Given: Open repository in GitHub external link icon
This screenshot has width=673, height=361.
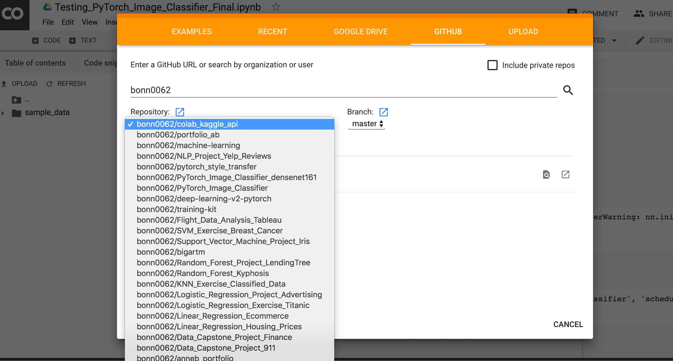Looking at the screenshot, I should (180, 112).
